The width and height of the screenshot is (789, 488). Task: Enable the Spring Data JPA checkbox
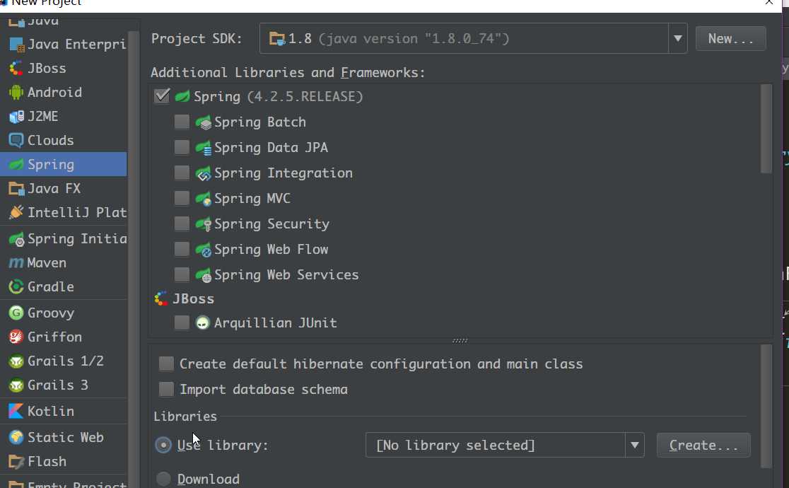click(x=182, y=147)
